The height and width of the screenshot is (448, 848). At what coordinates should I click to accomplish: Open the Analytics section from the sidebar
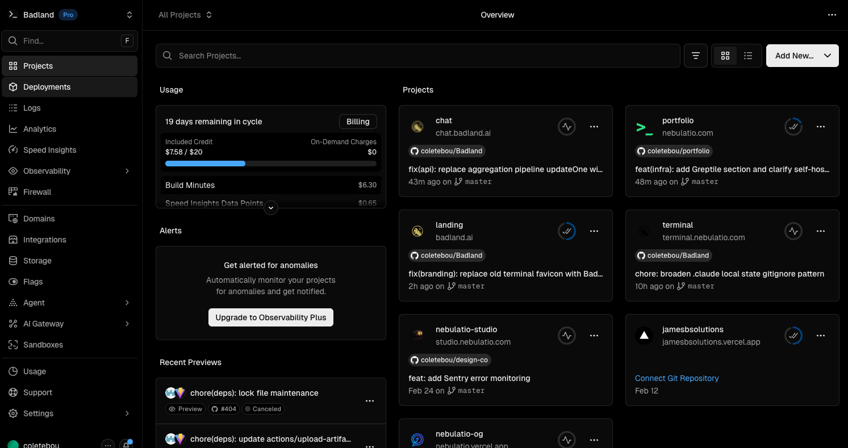40,128
